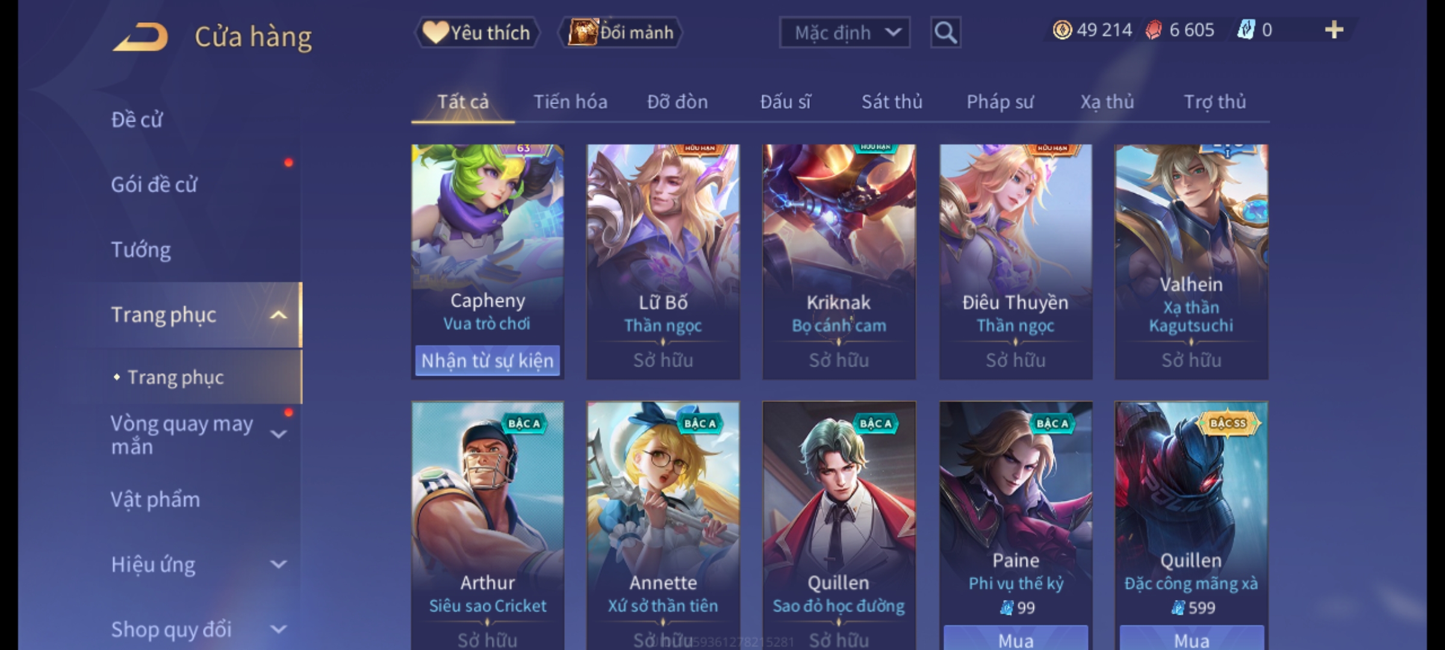This screenshot has width=1445, height=650.
Task: Select the Tiến hóa tab
Action: (570, 102)
